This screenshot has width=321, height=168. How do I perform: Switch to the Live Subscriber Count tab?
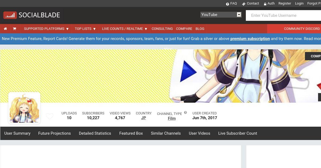238,133
